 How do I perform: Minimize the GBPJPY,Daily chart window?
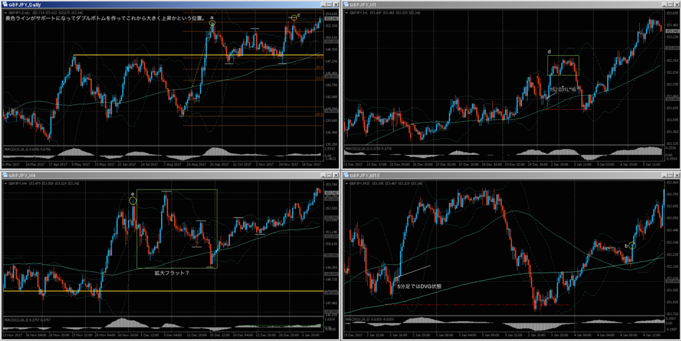pyautogui.click(x=323, y=4)
